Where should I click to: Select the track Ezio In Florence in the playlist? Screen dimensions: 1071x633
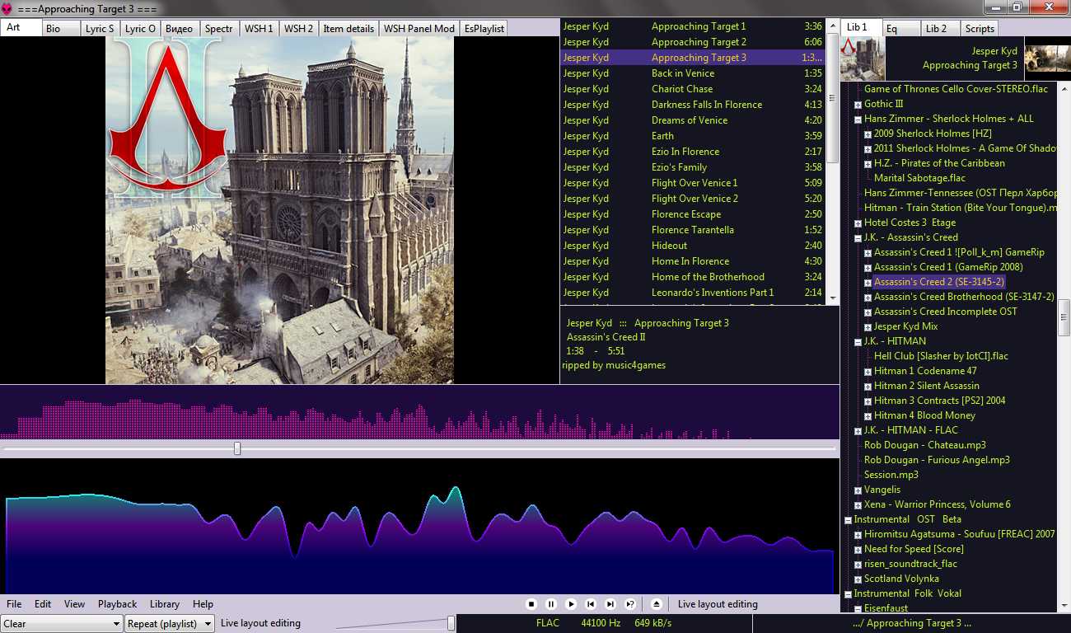(685, 152)
